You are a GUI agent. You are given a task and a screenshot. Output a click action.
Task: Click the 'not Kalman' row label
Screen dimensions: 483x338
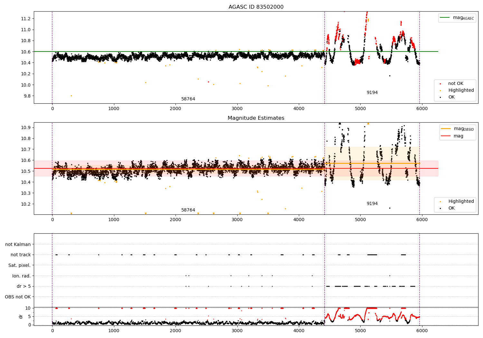point(18,244)
